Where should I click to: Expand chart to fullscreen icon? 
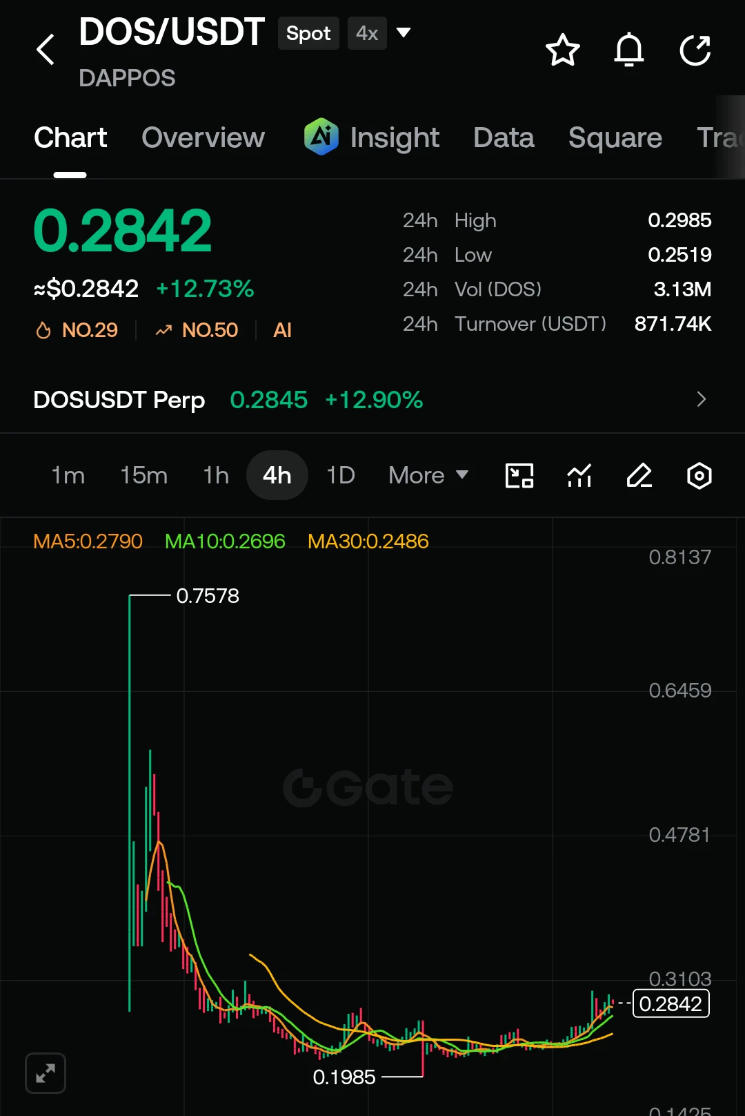[x=46, y=1073]
